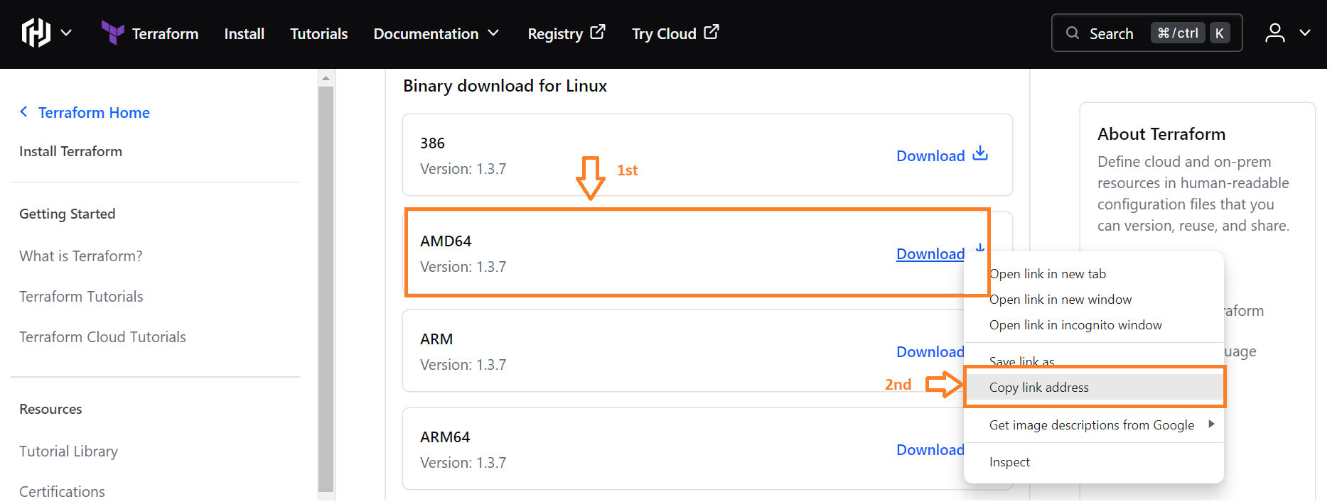This screenshot has height=504, width=1337.
Task: Choose Inspect in context menu
Action: 1009,462
